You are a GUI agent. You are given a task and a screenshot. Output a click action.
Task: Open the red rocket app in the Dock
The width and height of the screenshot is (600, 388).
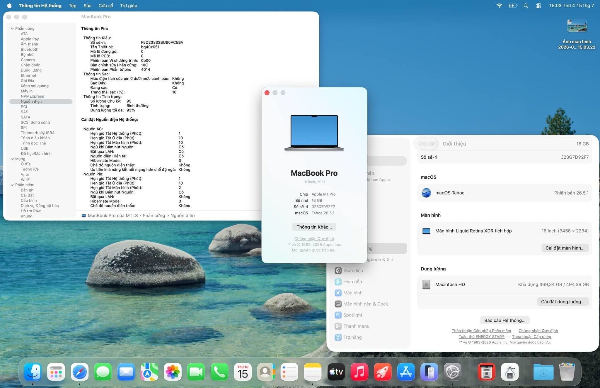tap(383, 372)
